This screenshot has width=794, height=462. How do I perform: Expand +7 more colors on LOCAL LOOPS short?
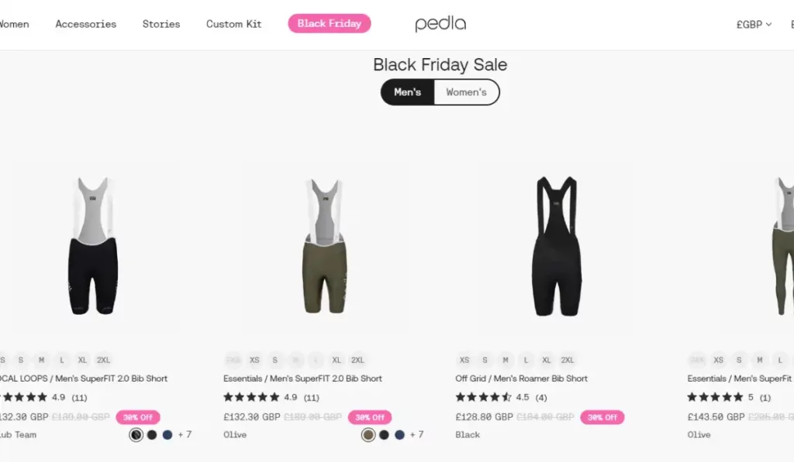(185, 435)
